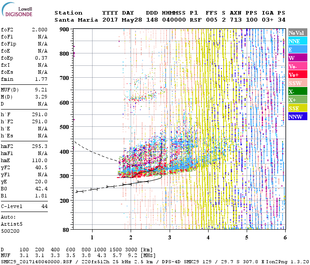
Task: Click the 3000 km distance table entry
Action: pos(131,250)
